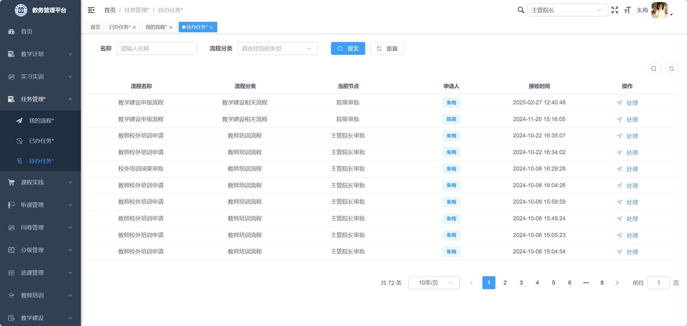Collapse the 任务管理 sidebar menu

click(40, 99)
